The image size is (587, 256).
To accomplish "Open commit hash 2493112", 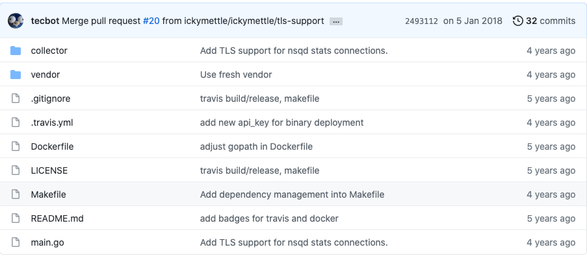I will [x=421, y=21].
